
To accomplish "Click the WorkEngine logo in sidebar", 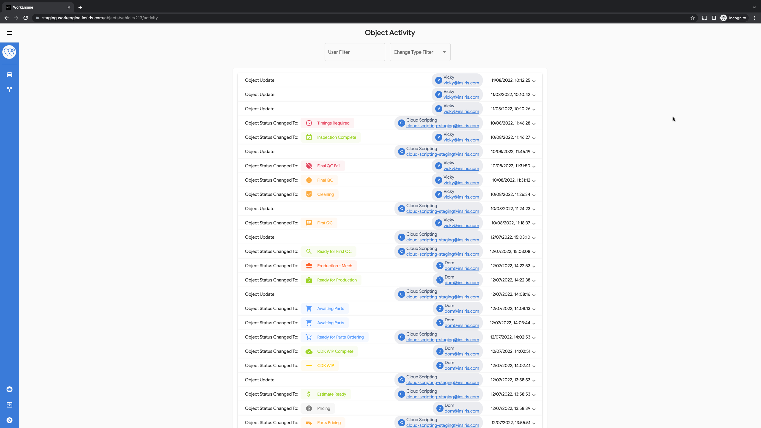I will point(10,52).
